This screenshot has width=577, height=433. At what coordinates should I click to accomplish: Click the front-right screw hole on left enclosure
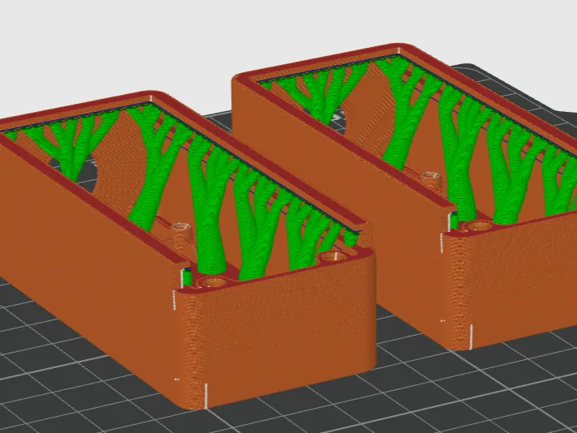pos(333,256)
